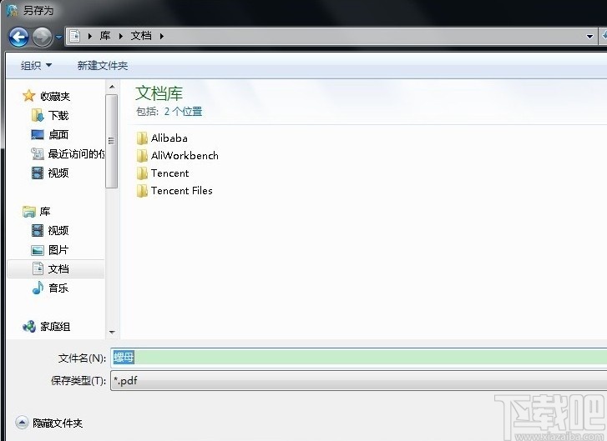Select the AliWorkbench folder name
607x441 pixels.
[x=185, y=156]
